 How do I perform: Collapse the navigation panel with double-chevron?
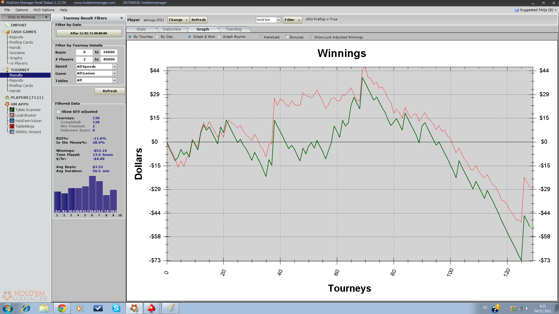pyautogui.click(x=46, y=17)
